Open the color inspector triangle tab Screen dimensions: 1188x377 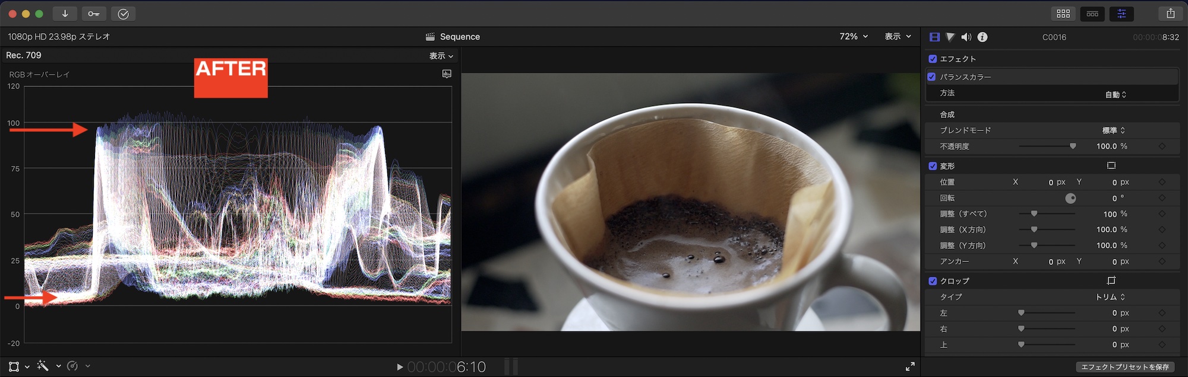(950, 37)
